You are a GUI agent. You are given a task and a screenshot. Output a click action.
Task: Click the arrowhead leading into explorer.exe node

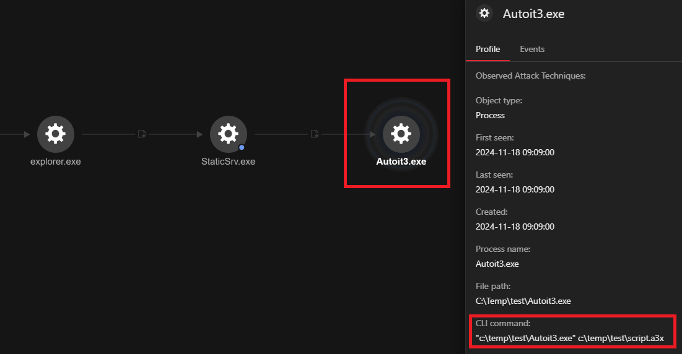pos(27,134)
